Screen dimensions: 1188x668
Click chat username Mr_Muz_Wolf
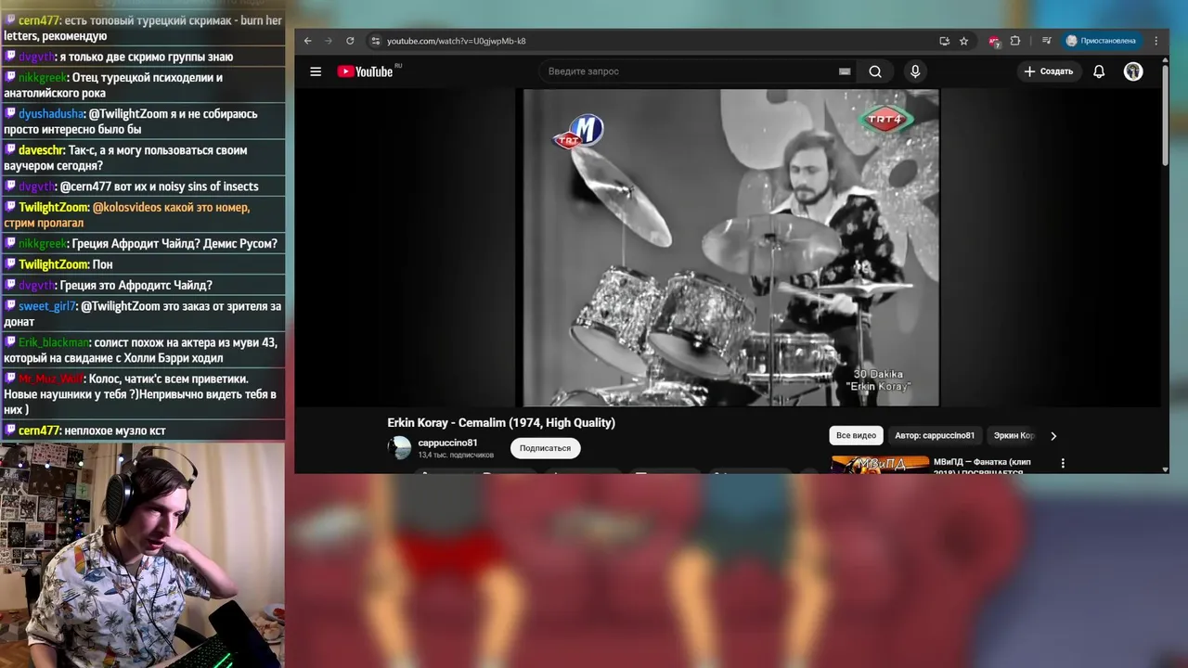point(51,379)
